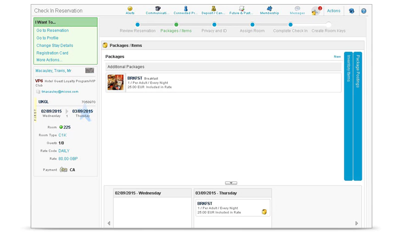Expand the Package Postings side panel

pos(358,116)
